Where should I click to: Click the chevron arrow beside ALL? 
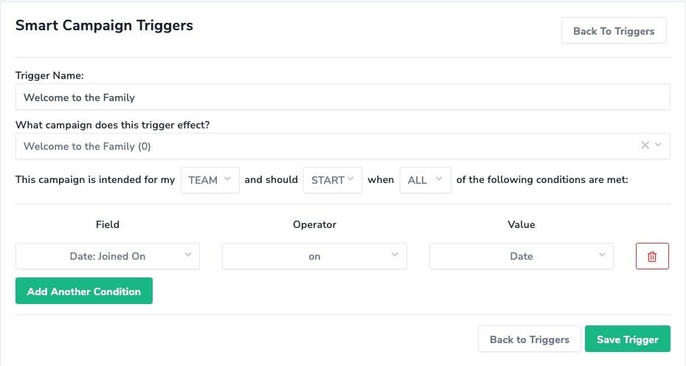pos(439,179)
